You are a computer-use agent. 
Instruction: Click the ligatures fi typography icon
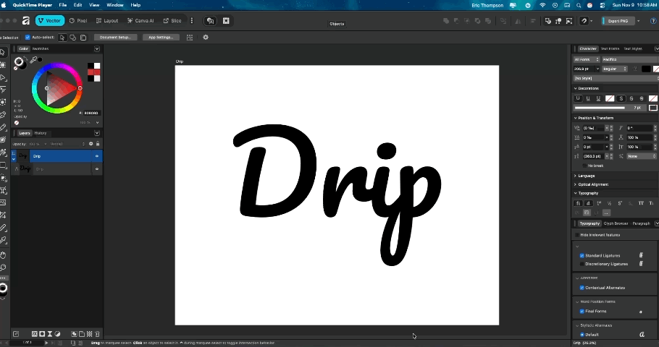pyautogui.click(x=578, y=203)
